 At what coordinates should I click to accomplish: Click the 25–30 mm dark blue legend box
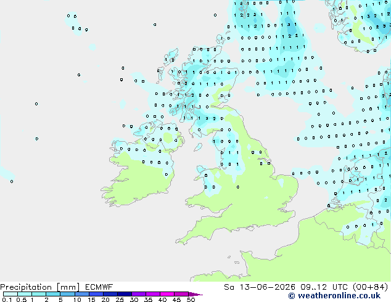coord(125,294)
